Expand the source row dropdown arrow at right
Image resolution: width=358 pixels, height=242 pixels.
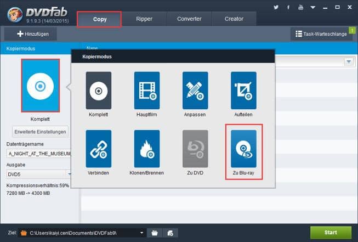(x=349, y=61)
